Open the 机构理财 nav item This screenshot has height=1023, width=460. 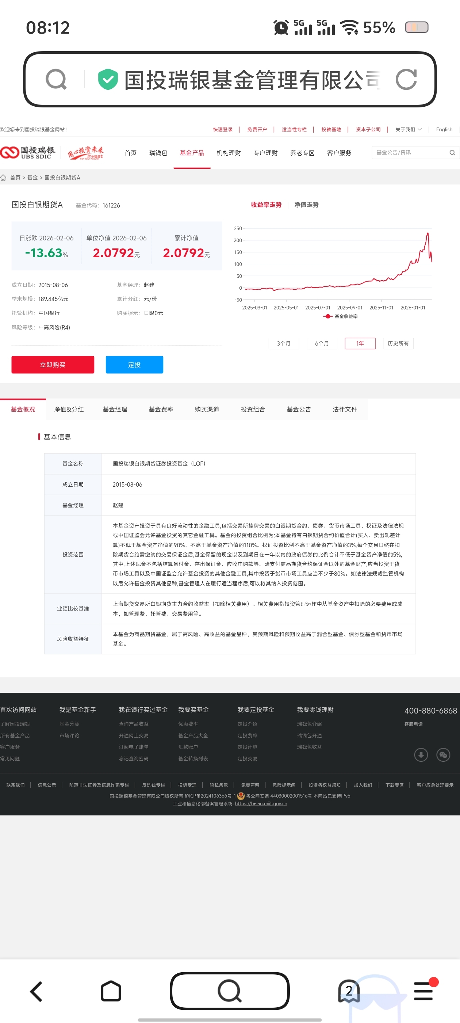[229, 153]
